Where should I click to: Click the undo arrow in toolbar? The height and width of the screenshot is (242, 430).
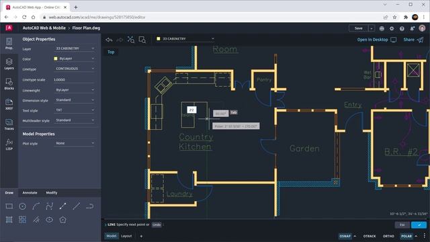109,40
